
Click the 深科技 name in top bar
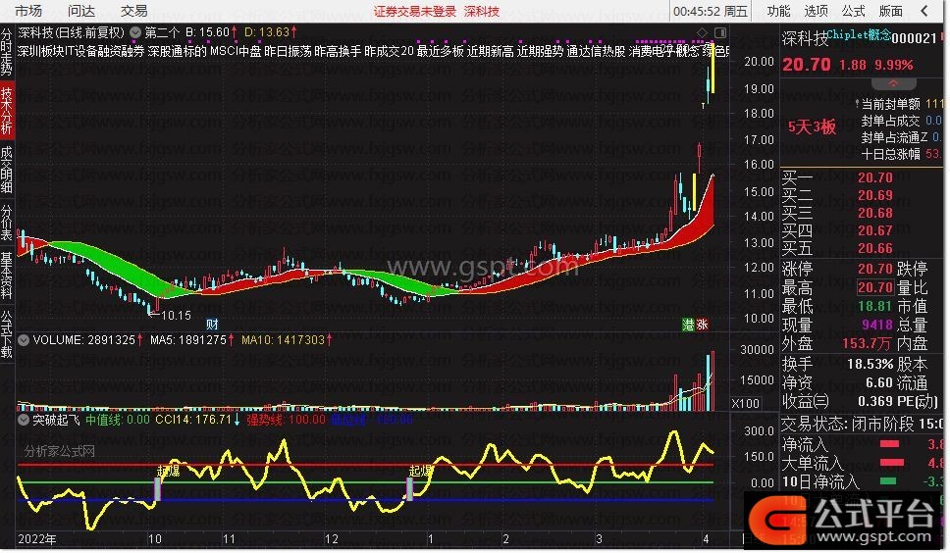pos(482,12)
